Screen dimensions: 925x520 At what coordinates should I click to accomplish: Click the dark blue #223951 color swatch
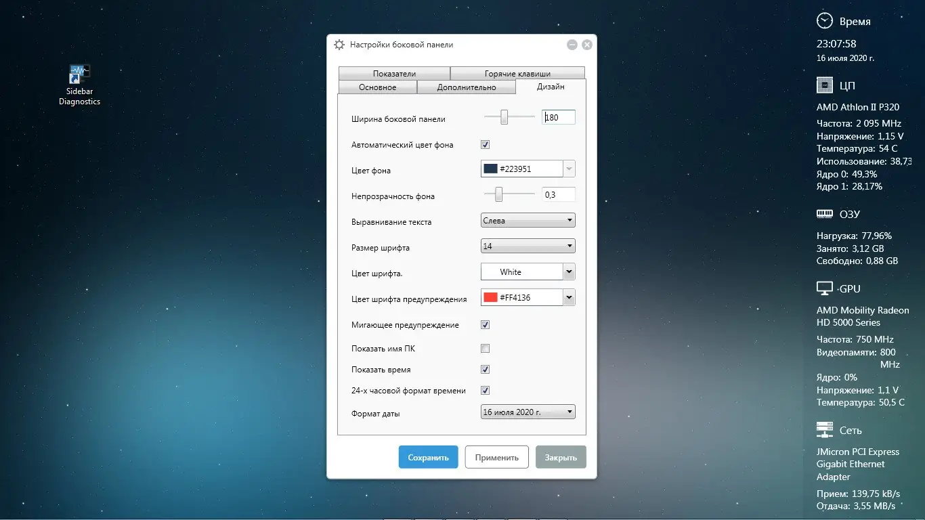490,169
